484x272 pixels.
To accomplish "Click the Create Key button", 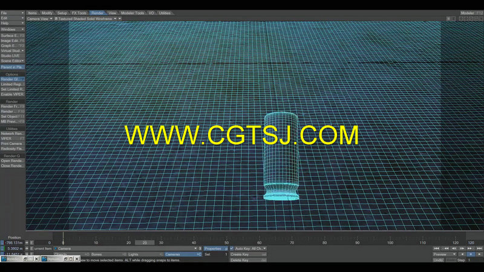I will point(248,254).
